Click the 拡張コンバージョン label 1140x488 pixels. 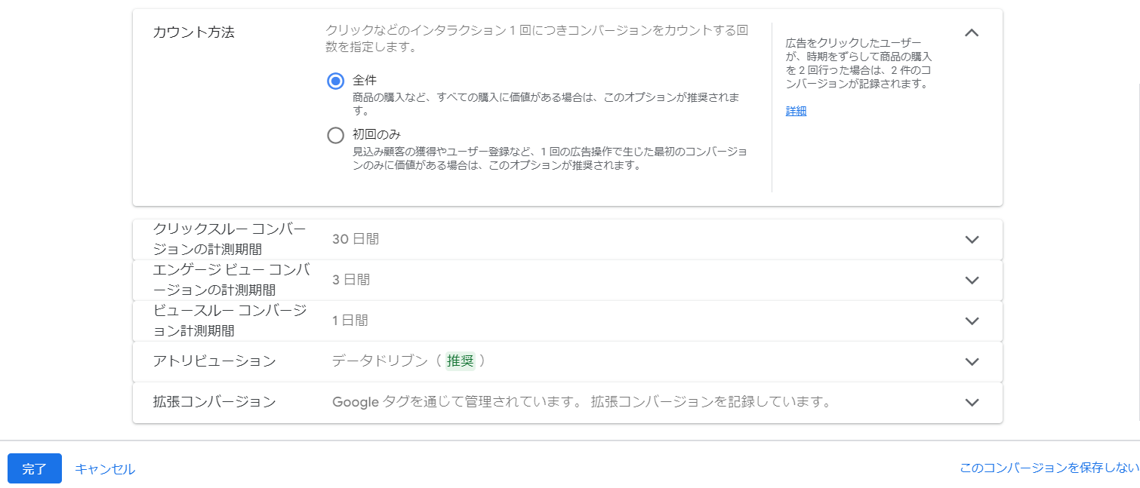point(214,402)
